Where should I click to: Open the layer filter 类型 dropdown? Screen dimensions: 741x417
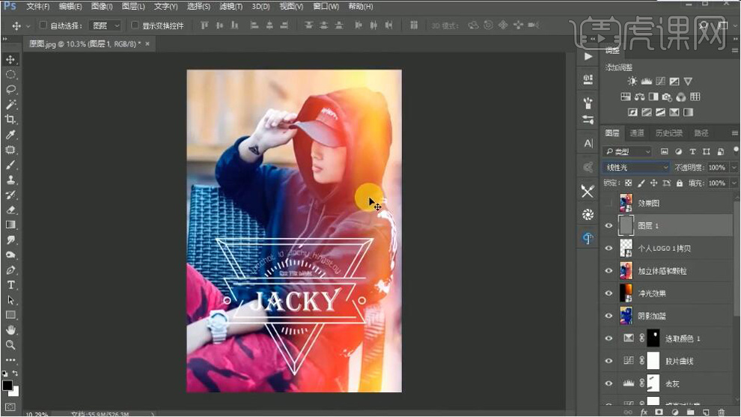click(628, 151)
